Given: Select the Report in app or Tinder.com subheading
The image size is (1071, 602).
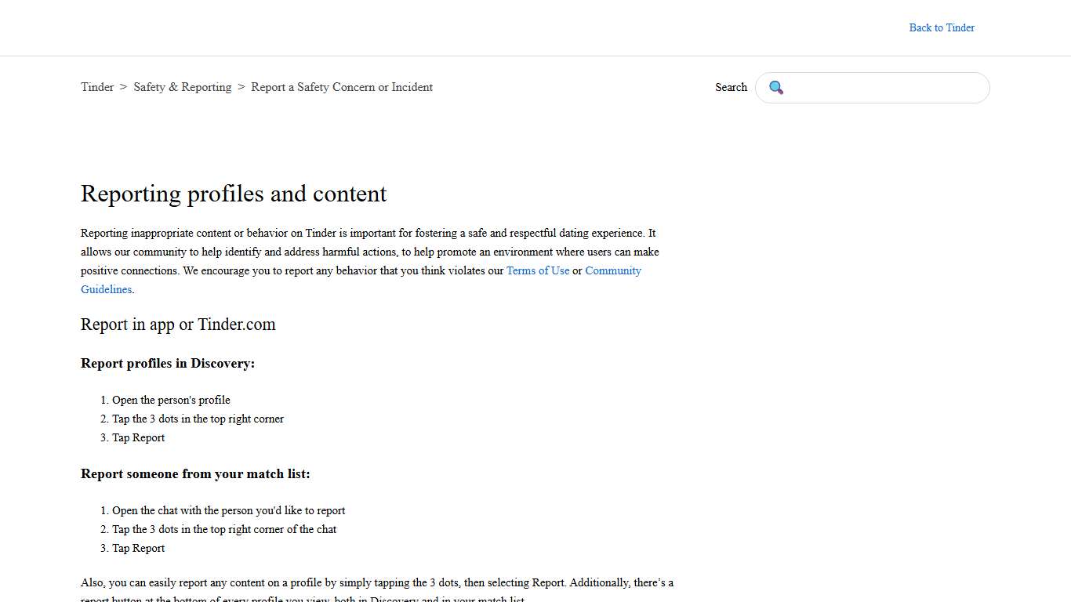Looking at the screenshot, I should coord(178,324).
